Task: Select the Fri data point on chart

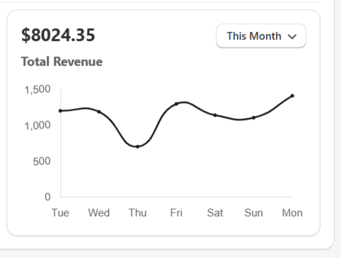Action: click(176, 104)
